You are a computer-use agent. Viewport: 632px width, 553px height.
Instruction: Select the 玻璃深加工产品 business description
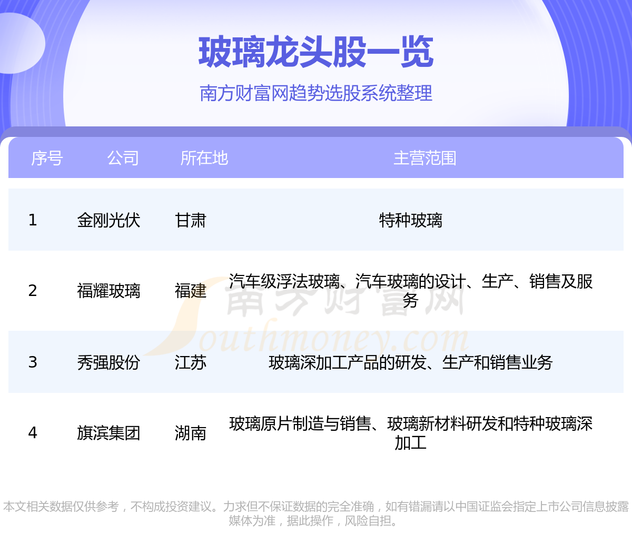click(410, 362)
